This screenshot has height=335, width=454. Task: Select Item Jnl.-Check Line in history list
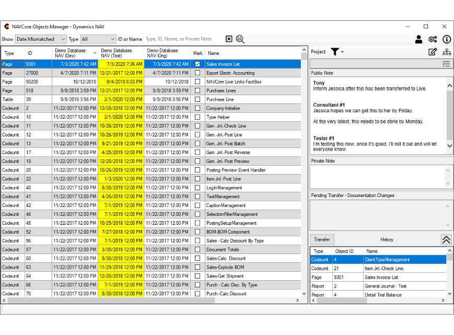(384, 269)
